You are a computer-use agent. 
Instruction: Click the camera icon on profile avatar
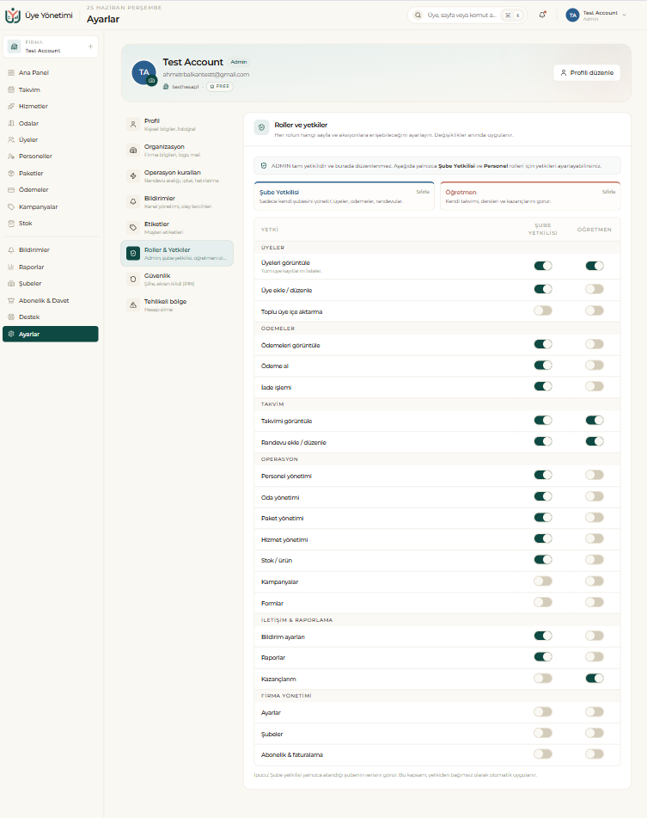coord(151,81)
